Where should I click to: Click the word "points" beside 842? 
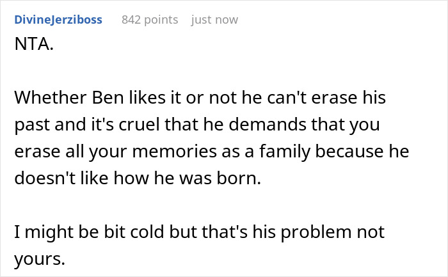(161, 20)
